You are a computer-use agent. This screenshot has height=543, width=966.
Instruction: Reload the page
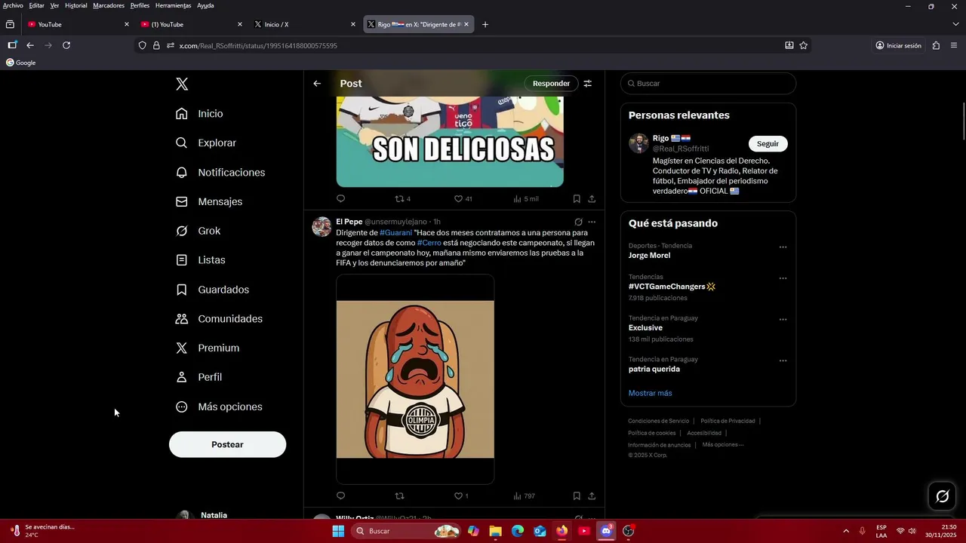[66, 45]
